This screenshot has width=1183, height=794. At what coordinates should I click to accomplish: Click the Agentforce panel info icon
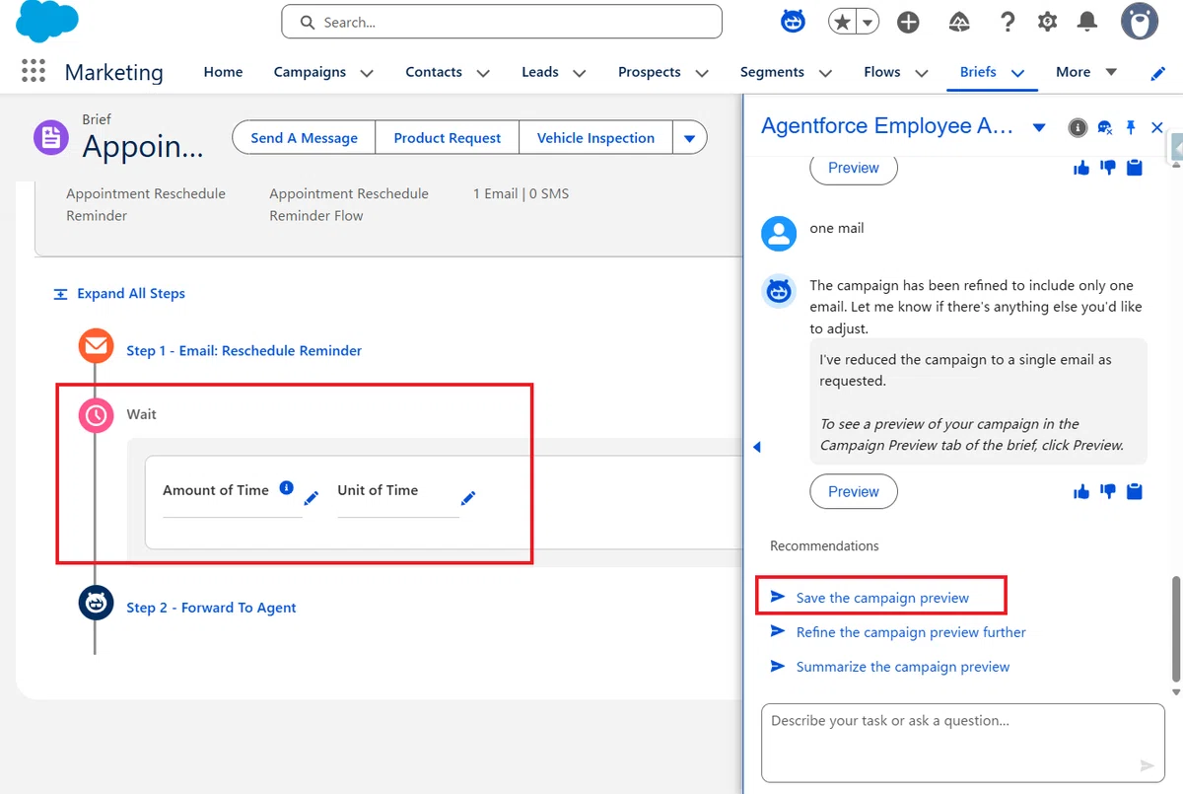point(1078,127)
